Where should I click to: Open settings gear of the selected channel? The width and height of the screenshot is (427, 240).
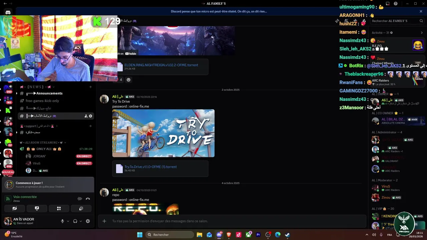pyautogui.click(x=90, y=116)
